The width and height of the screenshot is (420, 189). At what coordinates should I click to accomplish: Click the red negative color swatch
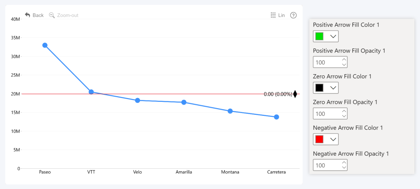[319, 139]
